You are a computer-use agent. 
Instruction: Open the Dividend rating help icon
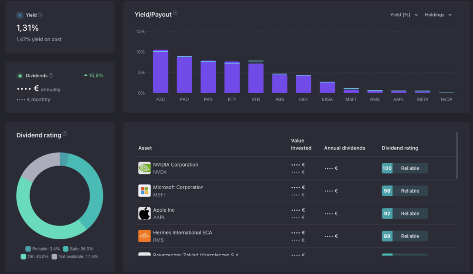click(x=65, y=134)
